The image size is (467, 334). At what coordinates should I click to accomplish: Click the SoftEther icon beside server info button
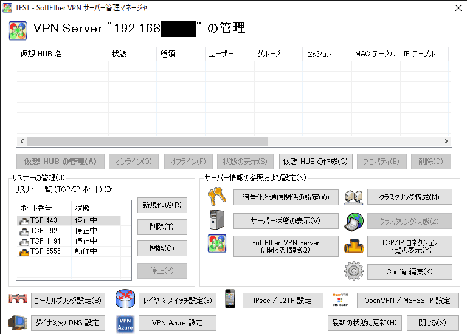pos(217,244)
